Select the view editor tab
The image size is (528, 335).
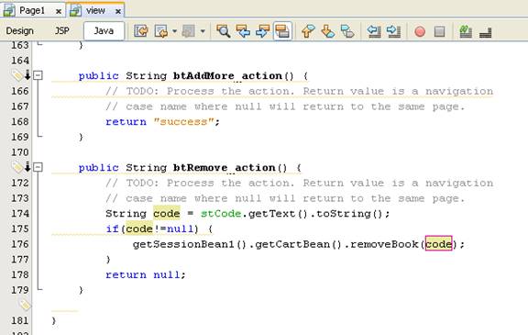click(x=95, y=10)
